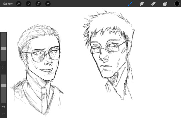Click the brush size slider handle
Screen dimensions: 181x135
(x=4, y=49)
